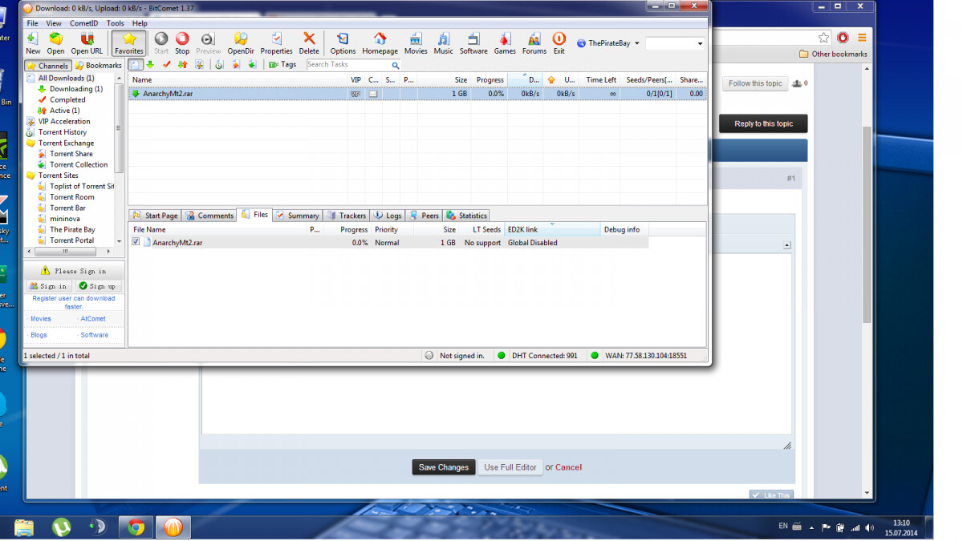
Task: Click Reply to this topic button
Action: (763, 123)
